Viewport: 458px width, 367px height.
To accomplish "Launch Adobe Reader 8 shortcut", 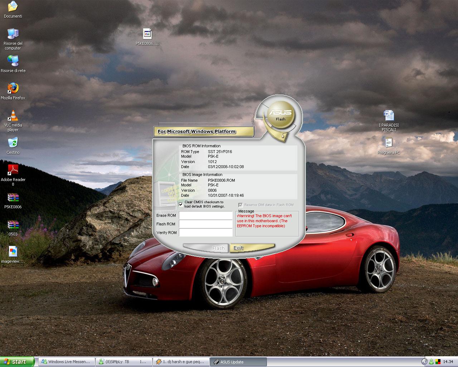I will pyautogui.click(x=13, y=170).
